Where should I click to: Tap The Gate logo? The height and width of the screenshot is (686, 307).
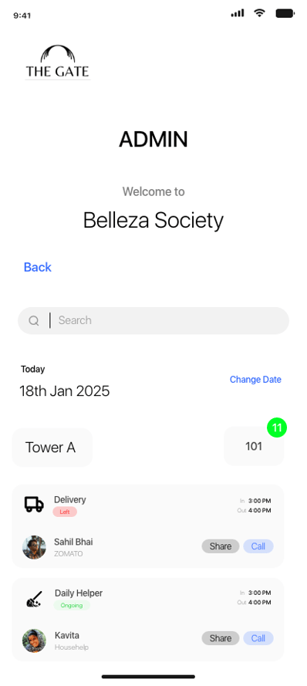(57, 62)
